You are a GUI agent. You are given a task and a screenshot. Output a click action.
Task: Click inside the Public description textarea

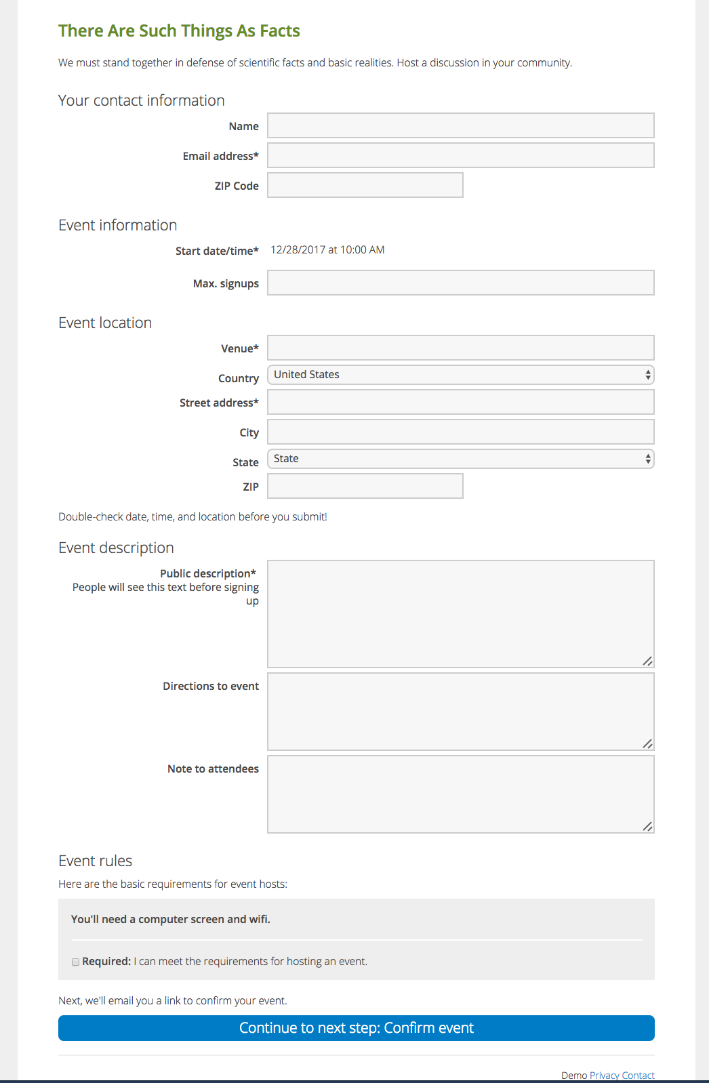[x=460, y=613]
